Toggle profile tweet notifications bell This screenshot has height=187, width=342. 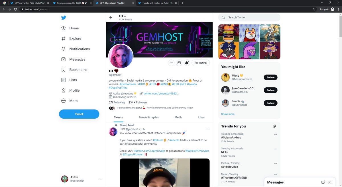point(187,63)
